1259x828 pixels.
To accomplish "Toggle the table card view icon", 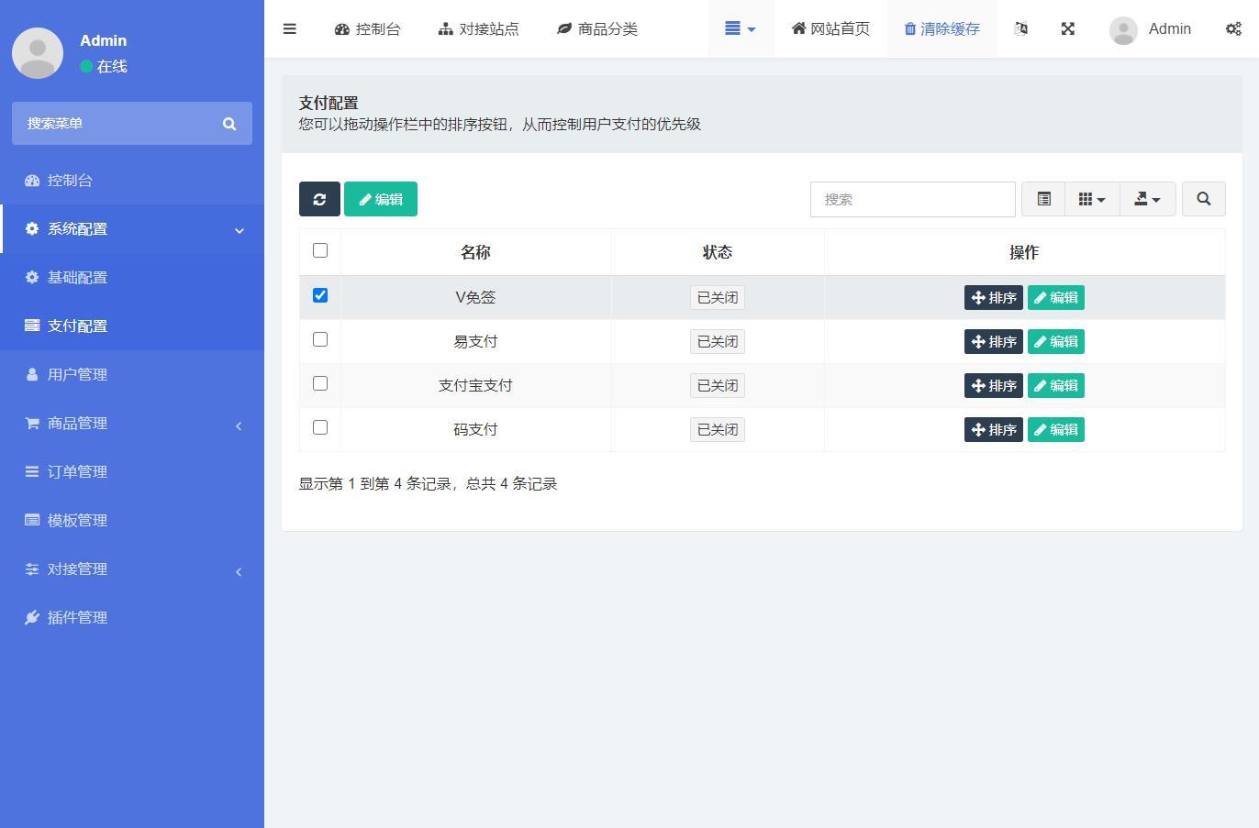I will click(1043, 199).
